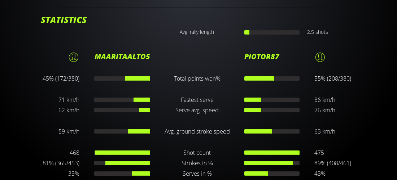Image resolution: width=397 pixels, height=180 pixels.
Task: Select the Avg. ground stroke speed label
Action: [x=197, y=131]
